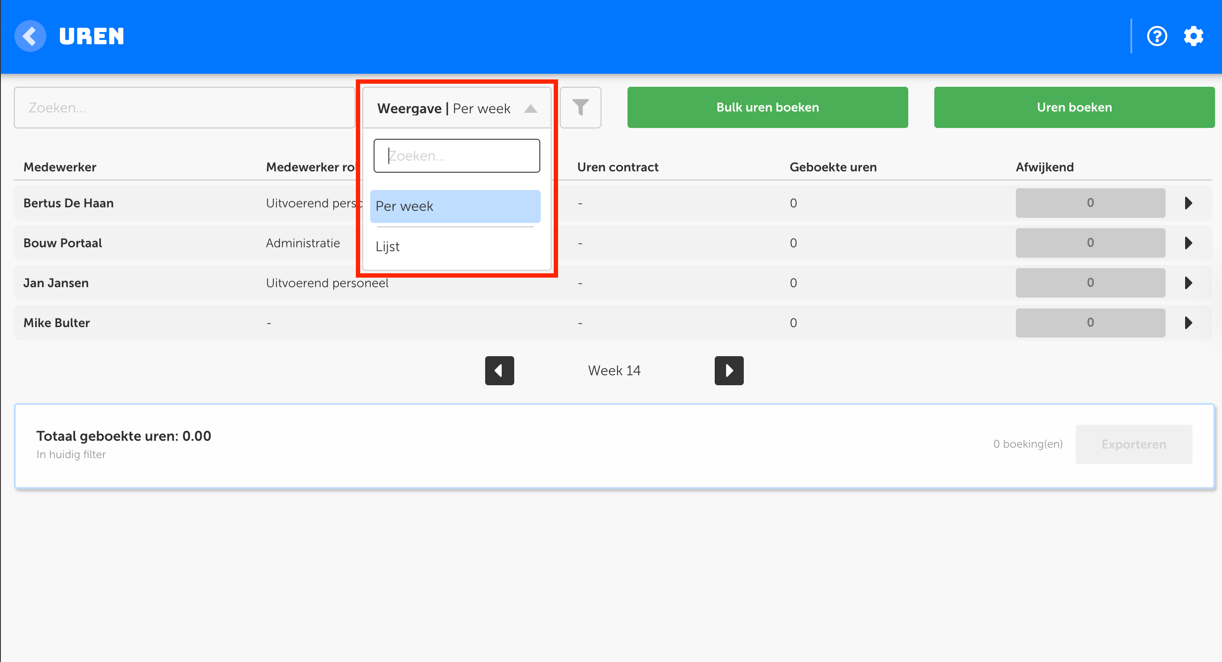This screenshot has width=1222, height=662.
Task: Select the Per week view option
Action: tap(455, 206)
